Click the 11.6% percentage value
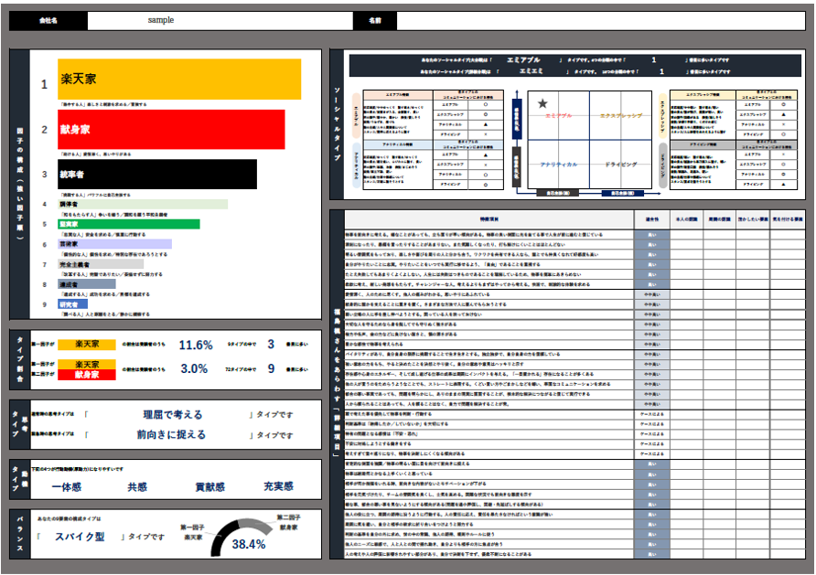 [x=195, y=345]
